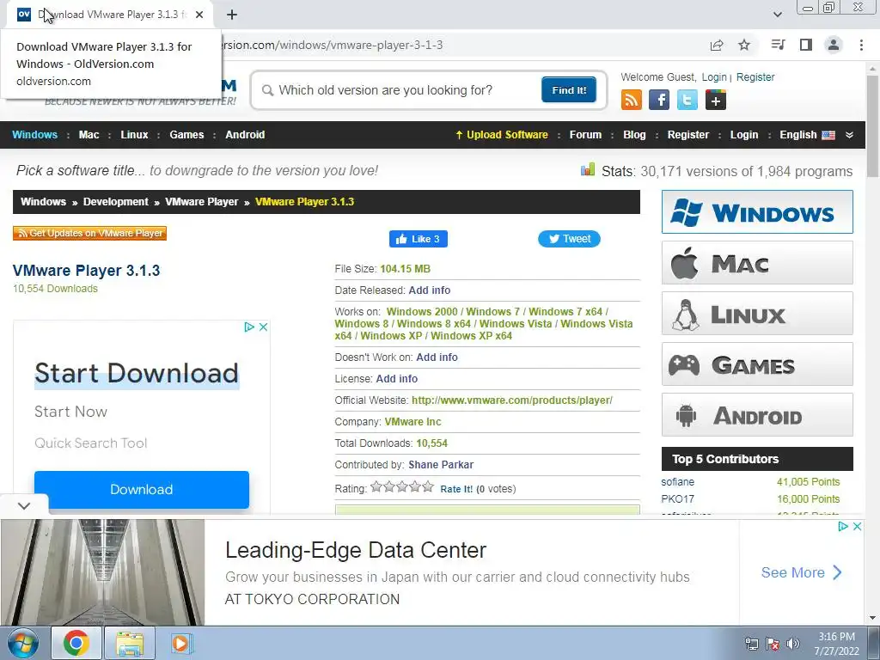880x660 pixels.
Task: Open the Android menu in navigation bar
Action: [x=245, y=135]
